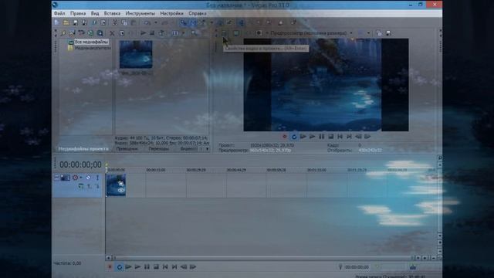494x278 pixels.
Task: Open project properties from main toolbar
Action: coord(103,22)
